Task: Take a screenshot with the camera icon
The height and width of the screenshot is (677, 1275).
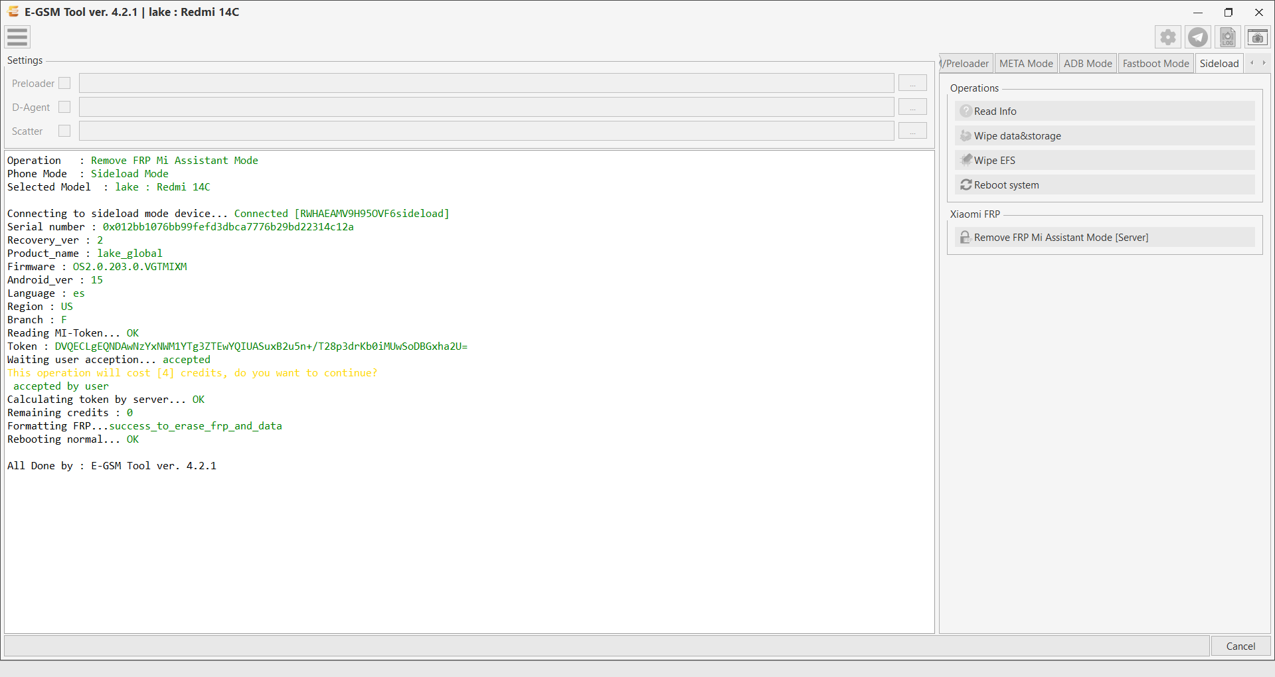Action: tap(1258, 37)
